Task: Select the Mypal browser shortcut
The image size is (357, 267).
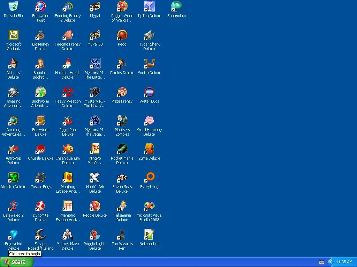Action: 95,6
